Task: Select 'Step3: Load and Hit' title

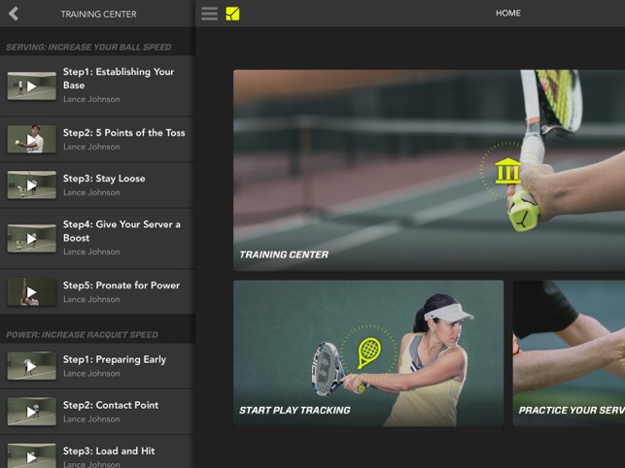Action: point(109,451)
